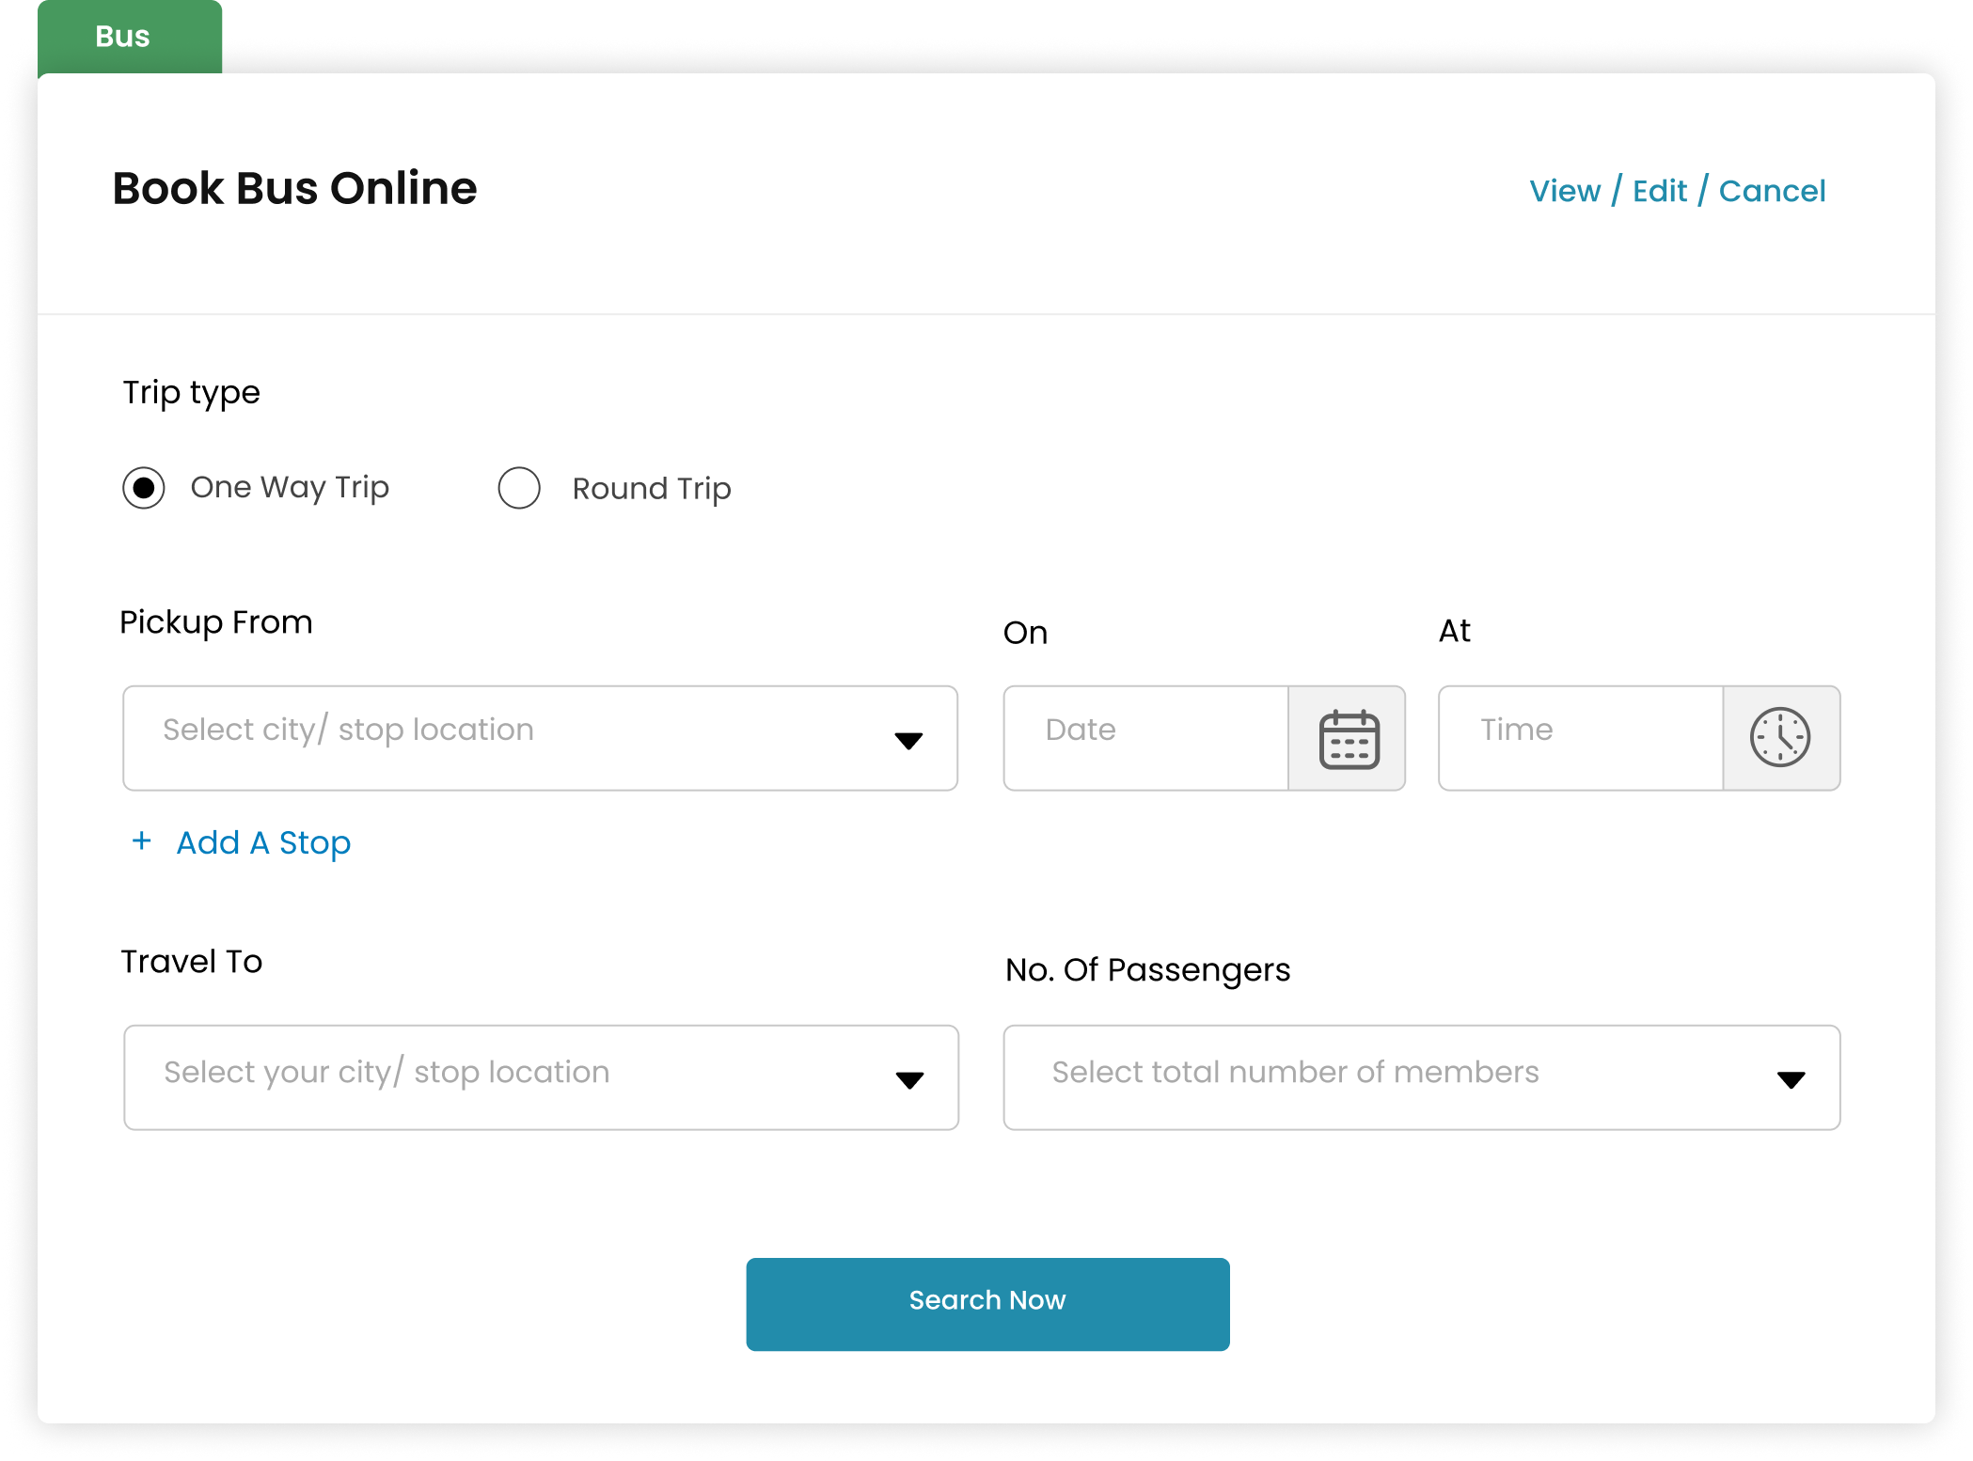Click the Add A Stop link

tap(263, 842)
